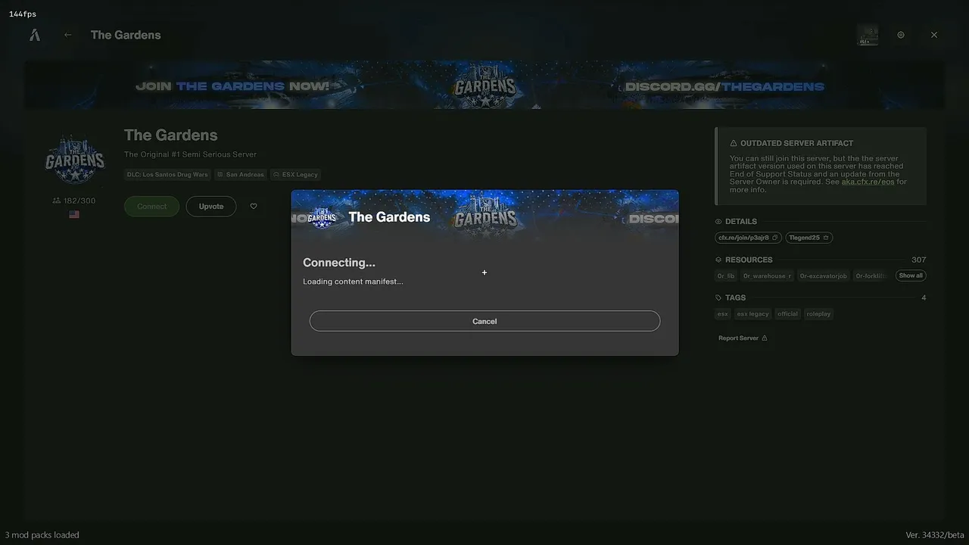Click the resources count 307

coord(919,260)
